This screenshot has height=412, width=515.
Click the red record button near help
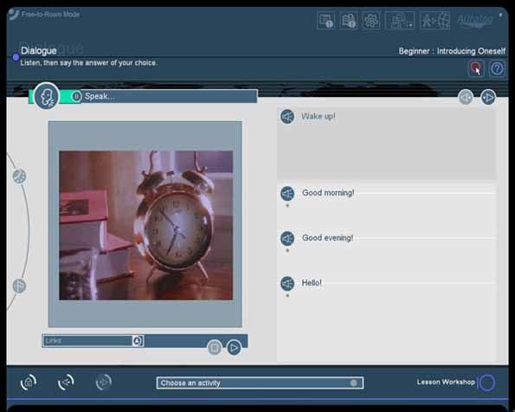pyautogui.click(x=475, y=68)
